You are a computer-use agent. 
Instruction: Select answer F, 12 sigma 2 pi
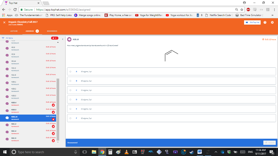click(x=71, y=118)
